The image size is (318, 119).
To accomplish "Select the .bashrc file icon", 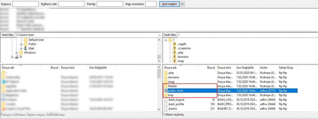I will (x=166, y=108).
